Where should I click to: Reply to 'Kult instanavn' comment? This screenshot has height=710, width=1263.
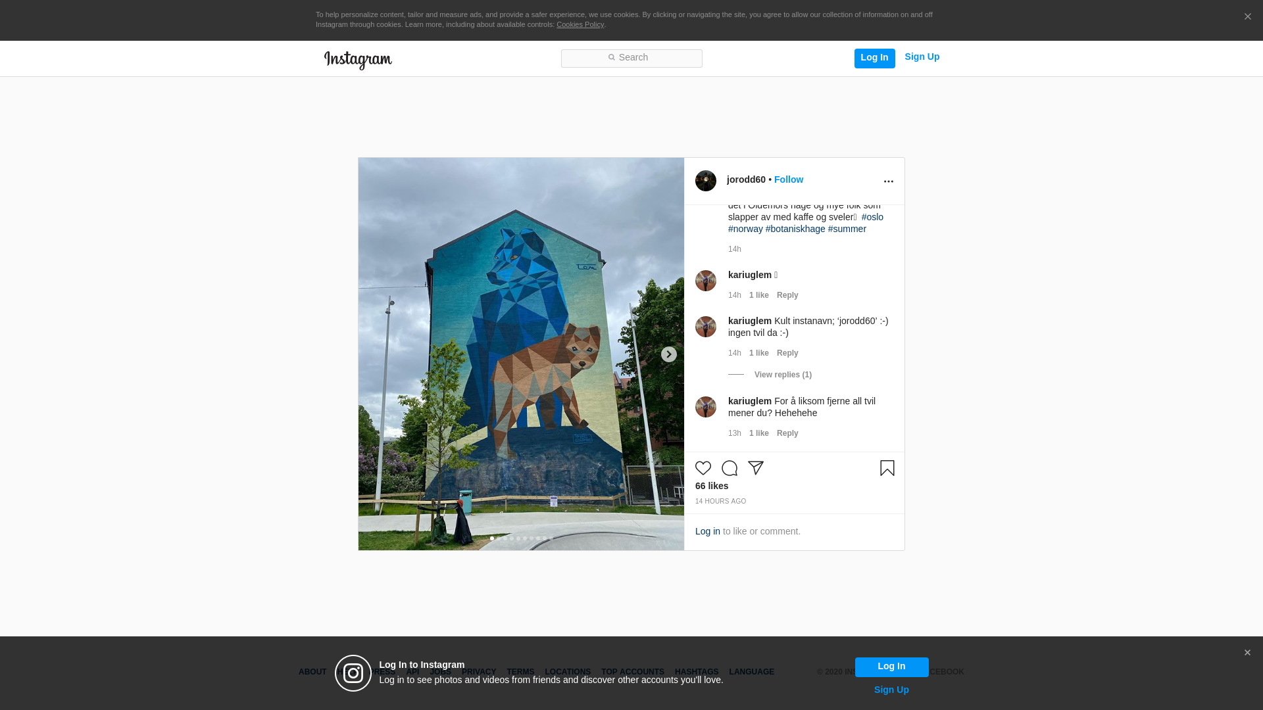click(787, 353)
